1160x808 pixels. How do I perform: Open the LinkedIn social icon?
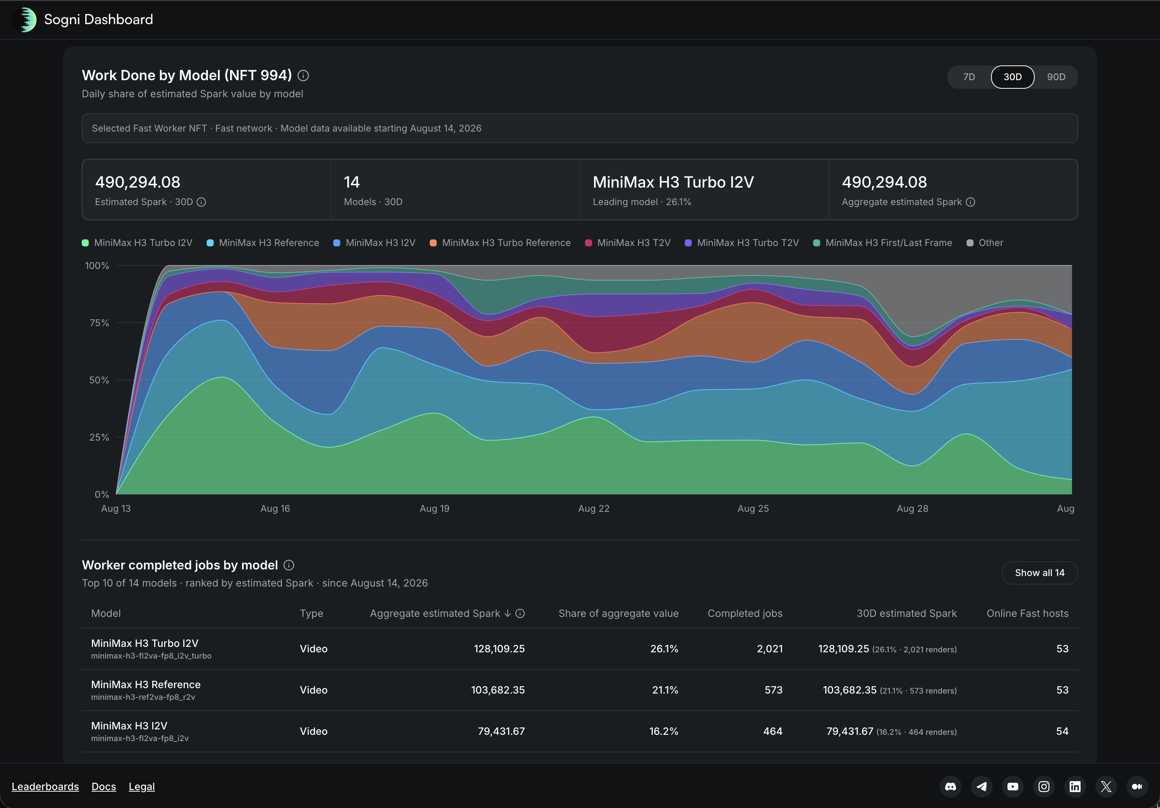click(x=1075, y=787)
